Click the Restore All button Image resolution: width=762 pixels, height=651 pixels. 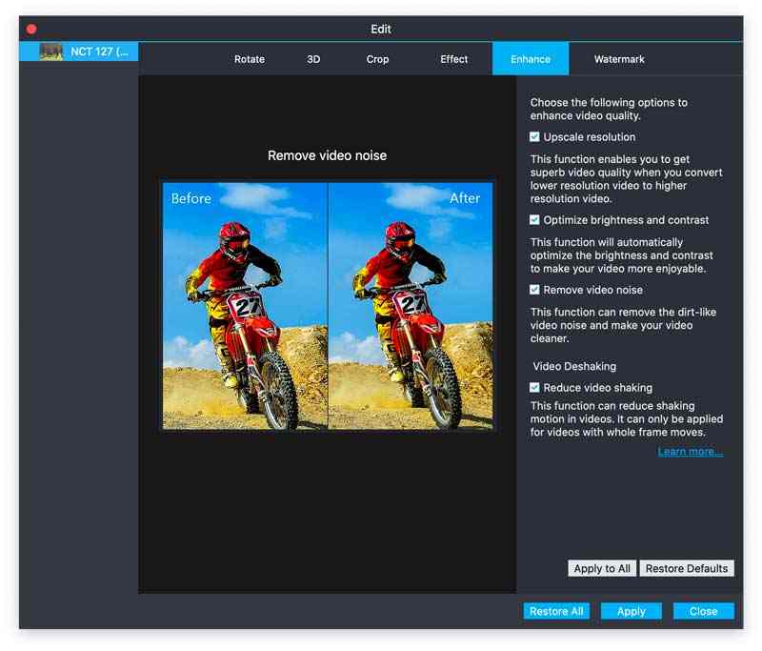coord(556,611)
